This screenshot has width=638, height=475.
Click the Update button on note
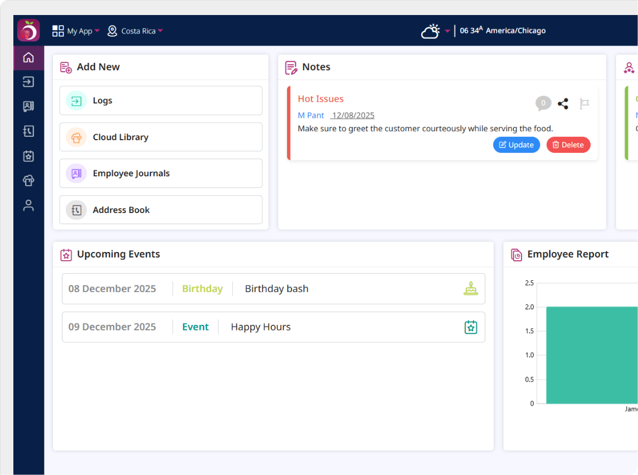[516, 145]
